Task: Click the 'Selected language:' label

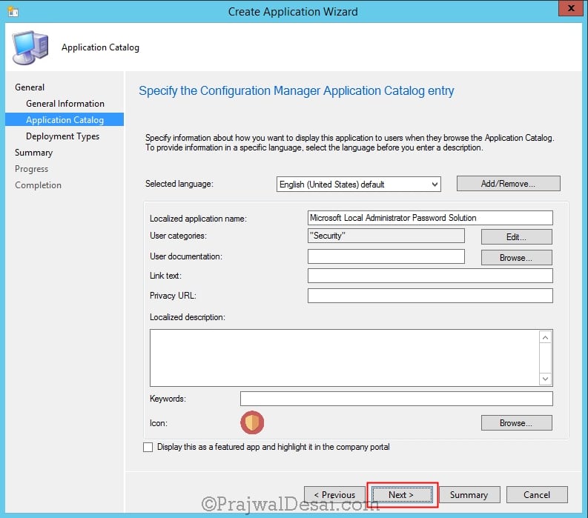Action: [x=179, y=184]
